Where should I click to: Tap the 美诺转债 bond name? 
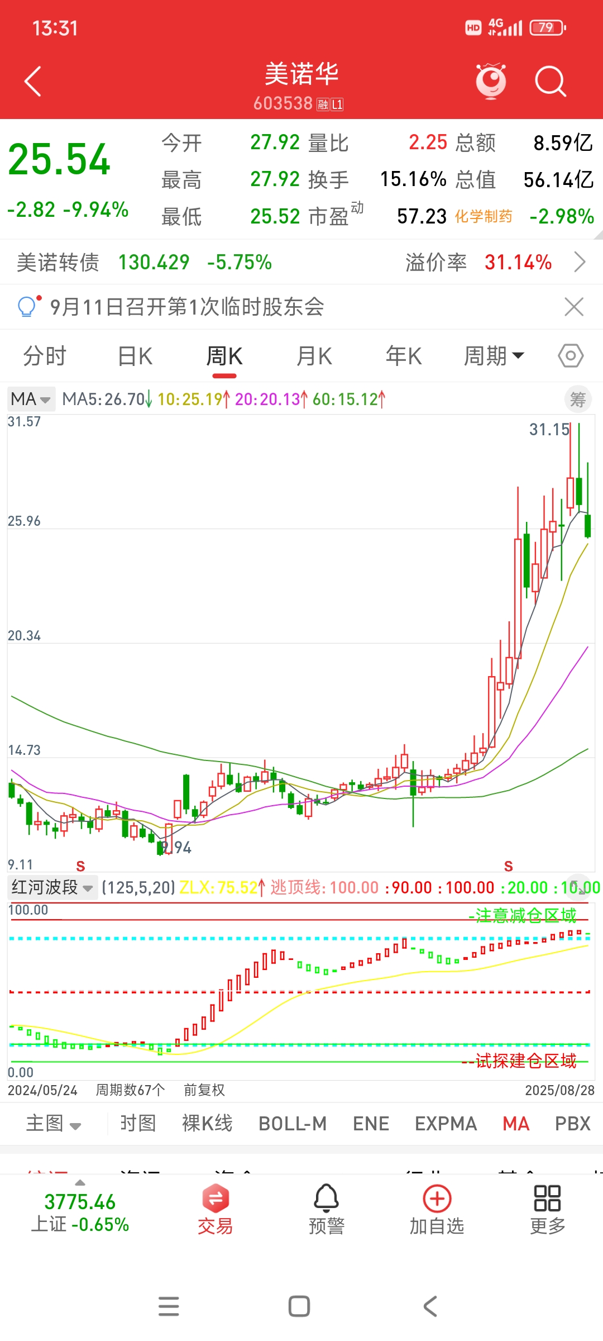point(58,262)
